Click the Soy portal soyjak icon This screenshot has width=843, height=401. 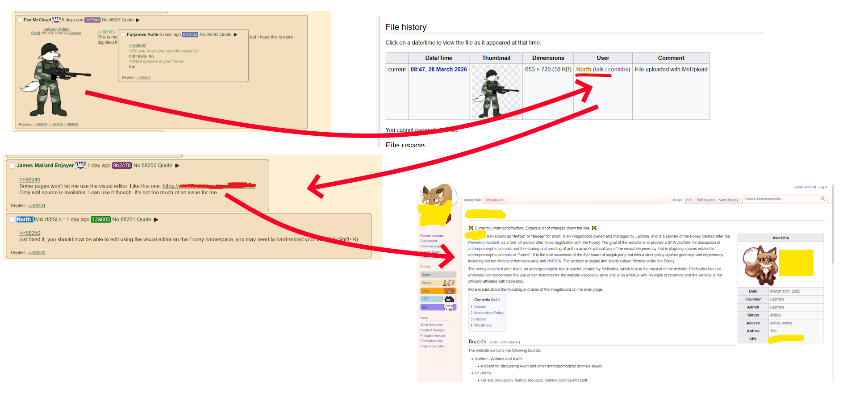pos(449,307)
